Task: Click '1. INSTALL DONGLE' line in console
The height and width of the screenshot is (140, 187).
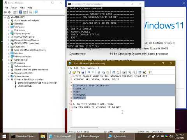Action: click(79, 29)
